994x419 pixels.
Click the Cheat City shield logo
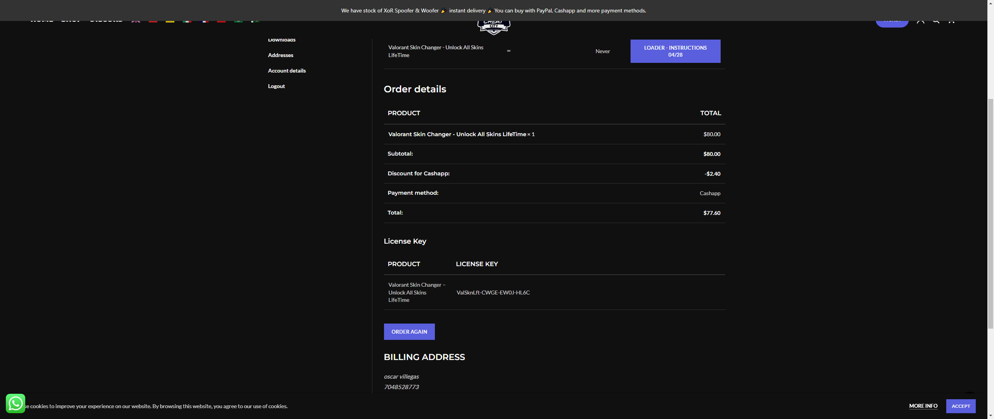pos(494,28)
